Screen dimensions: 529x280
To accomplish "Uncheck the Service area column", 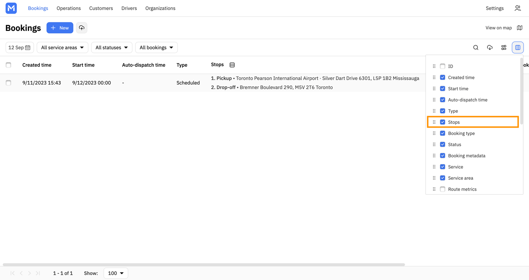I will tap(443, 178).
